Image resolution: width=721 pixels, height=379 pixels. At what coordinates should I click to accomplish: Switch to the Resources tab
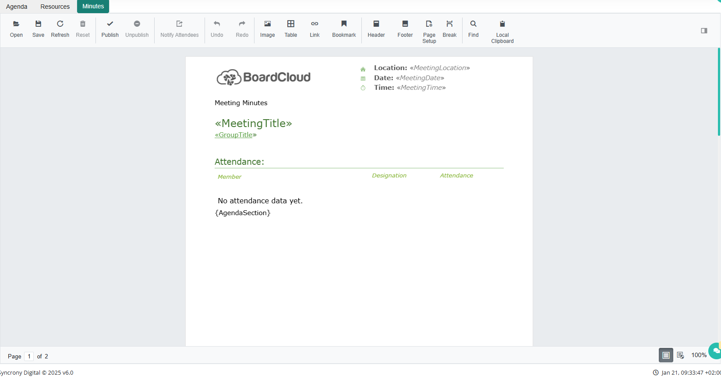pyautogui.click(x=55, y=7)
